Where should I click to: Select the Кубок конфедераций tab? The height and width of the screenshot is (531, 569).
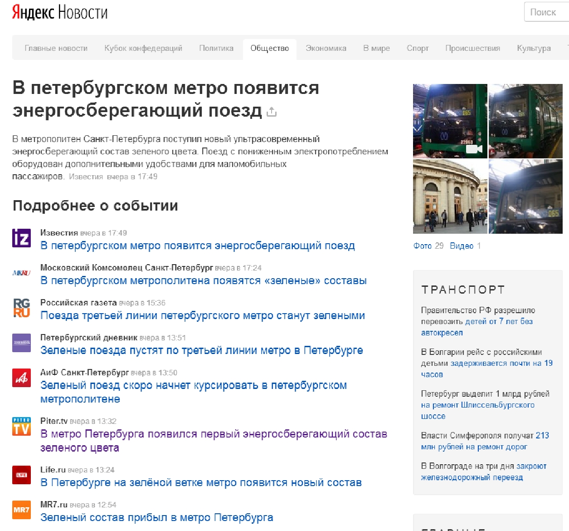(143, 48)
